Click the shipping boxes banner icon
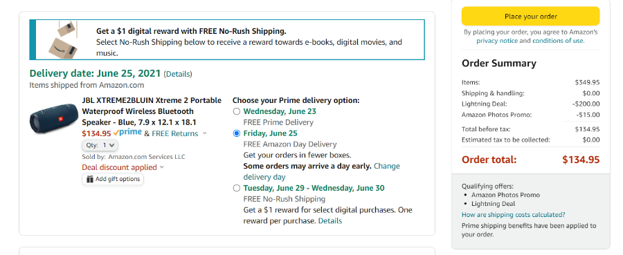 64,39
